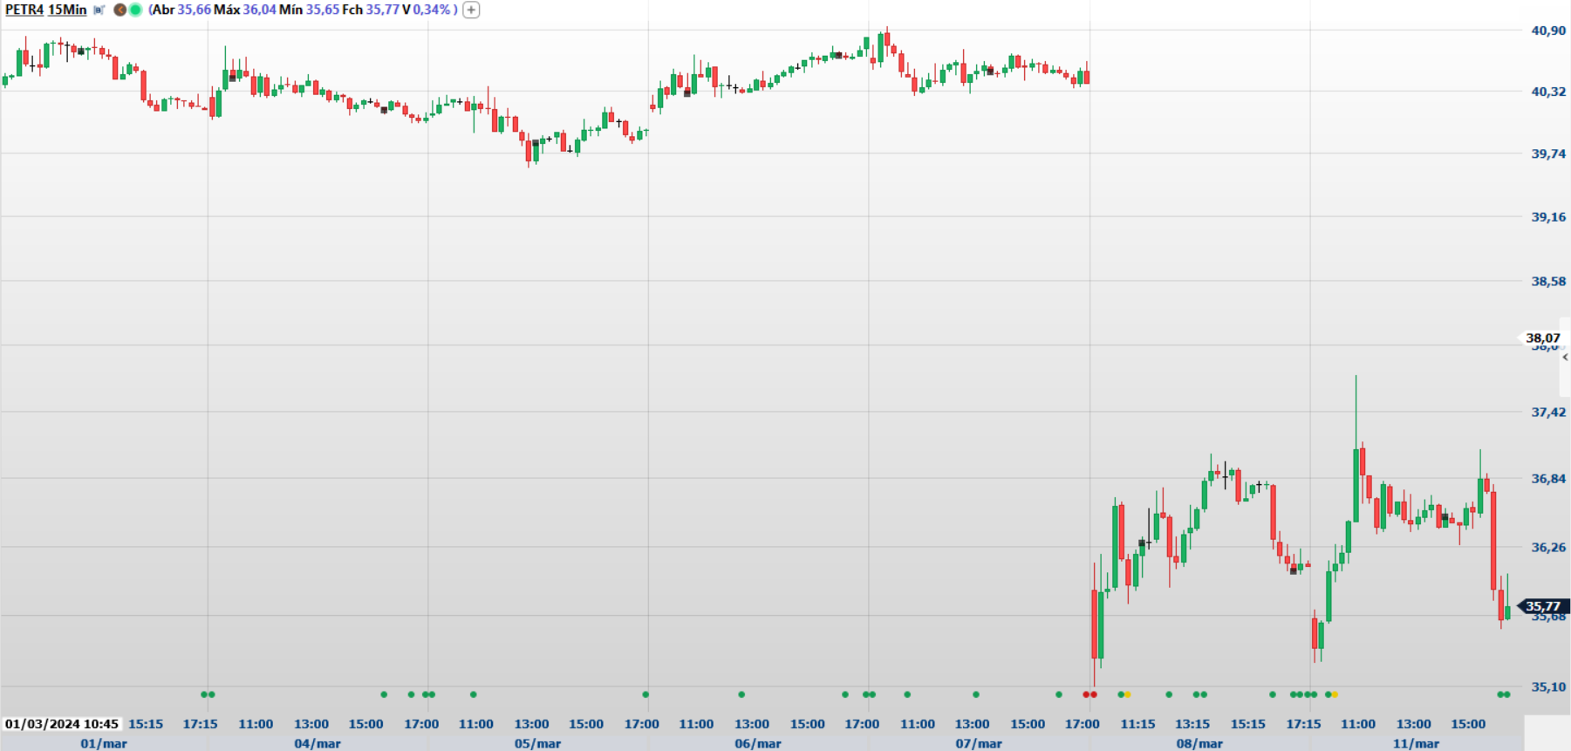The width and height of the screenshot is (1571, 751).
Task: Open the 15Min timeframe selector
Action: pyautogui.click(x=67, y=10)
